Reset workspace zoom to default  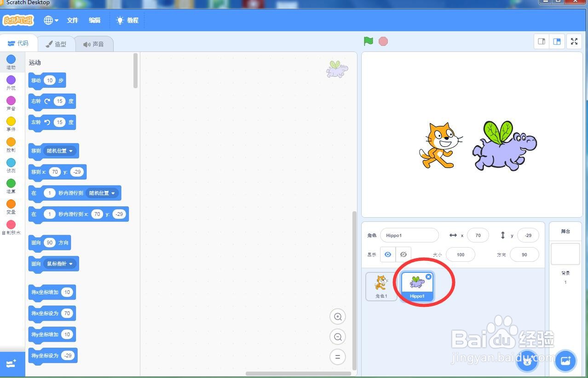tap(338, 357)
